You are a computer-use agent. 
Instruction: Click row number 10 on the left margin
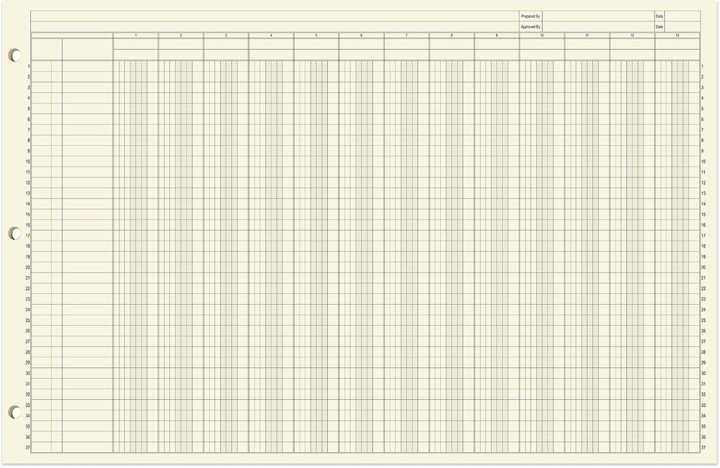(27, 161)
